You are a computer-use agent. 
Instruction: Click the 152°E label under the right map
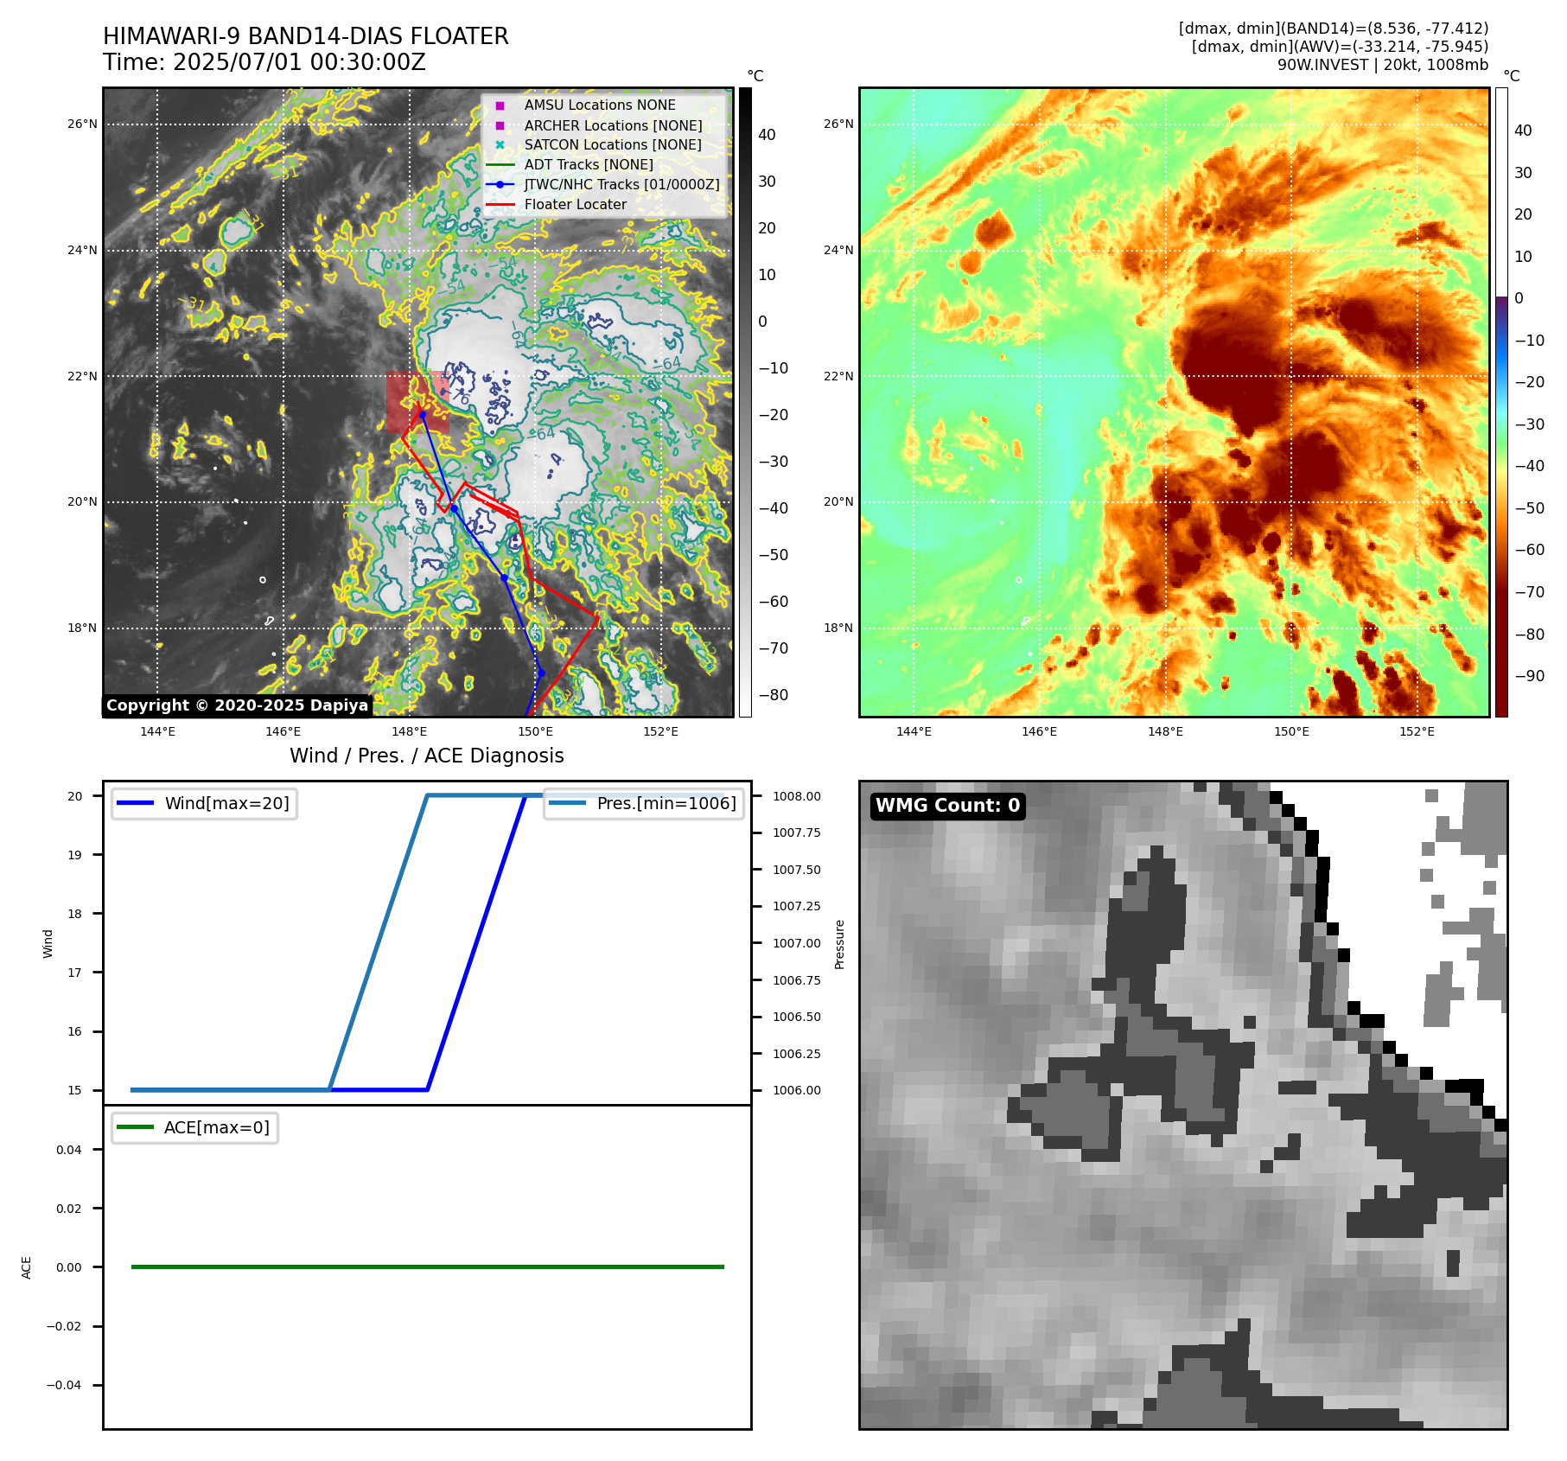(1417, 731)
